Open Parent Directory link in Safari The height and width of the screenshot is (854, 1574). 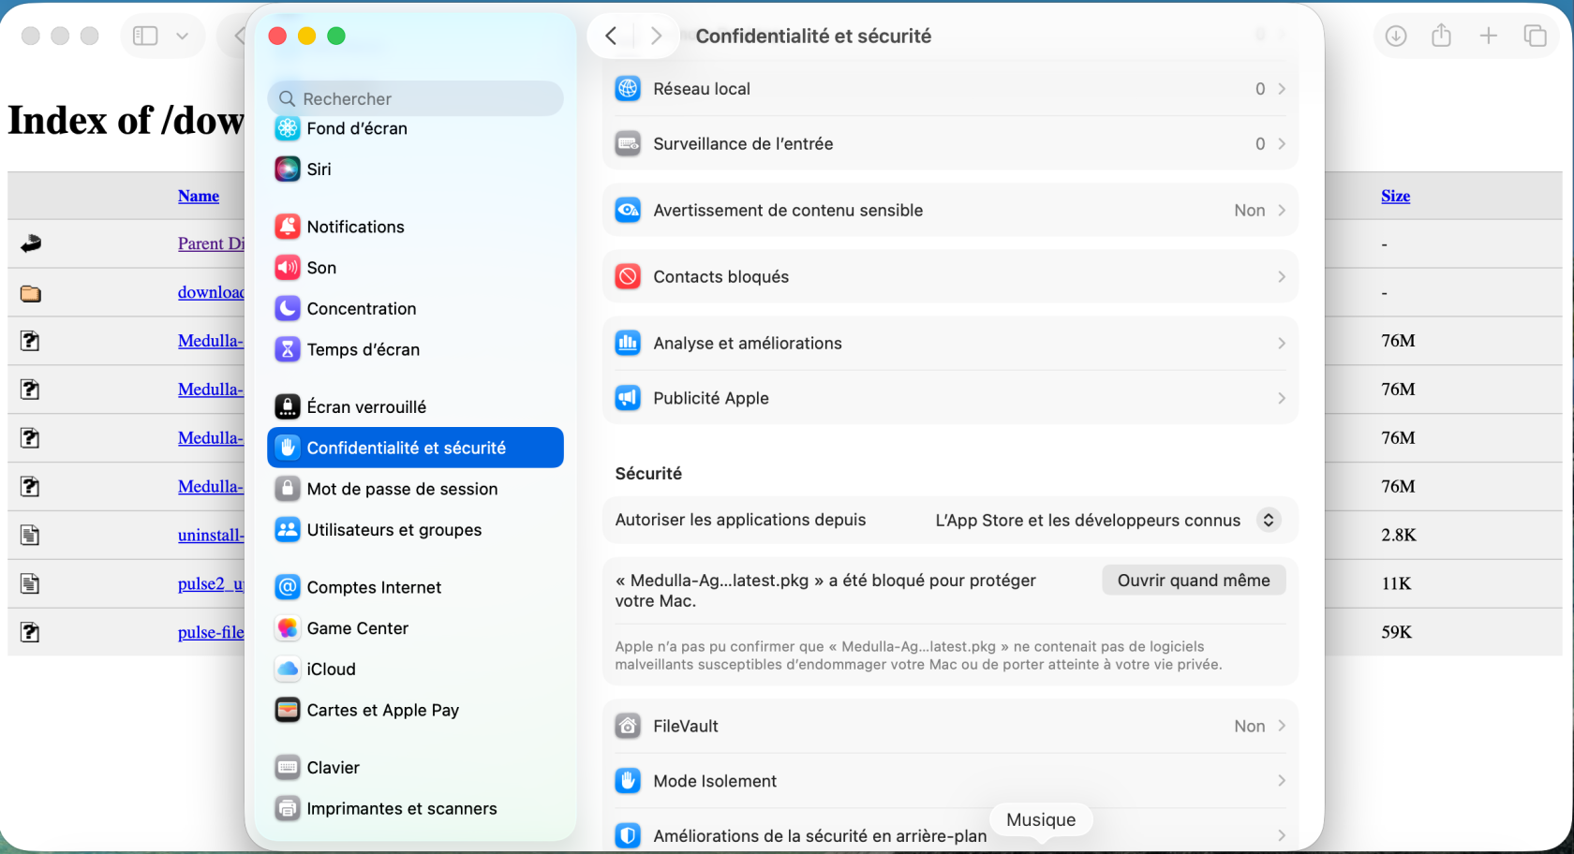click(211, 243)
